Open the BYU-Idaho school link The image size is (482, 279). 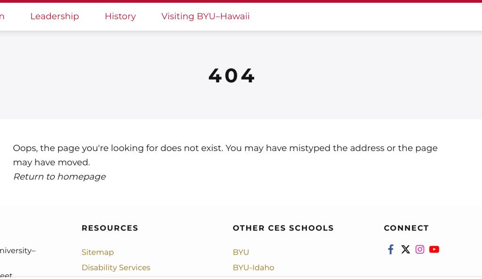(253, 268)
